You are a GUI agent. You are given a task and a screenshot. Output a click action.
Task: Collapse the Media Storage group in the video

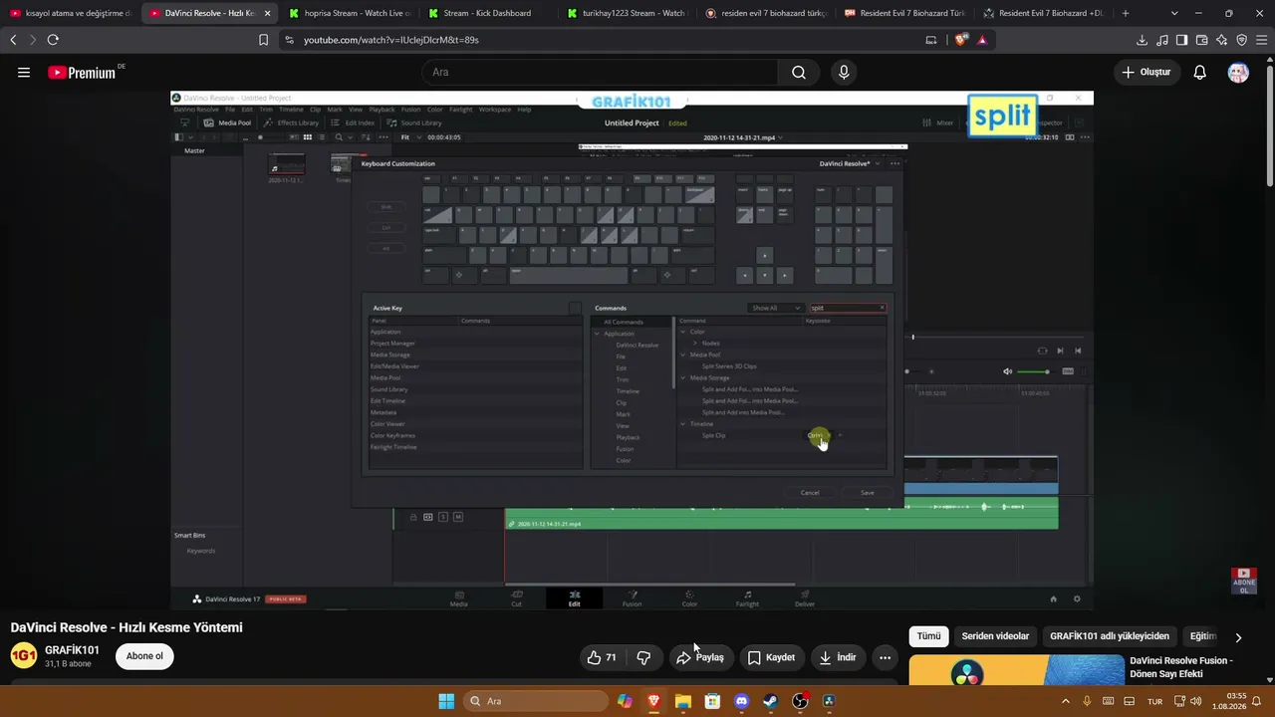pos(683,378)
